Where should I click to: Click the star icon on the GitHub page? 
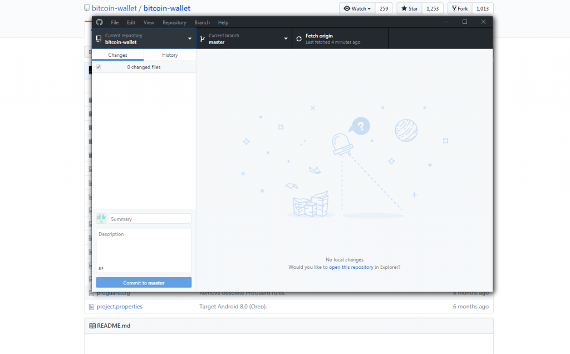pos(404,8)
